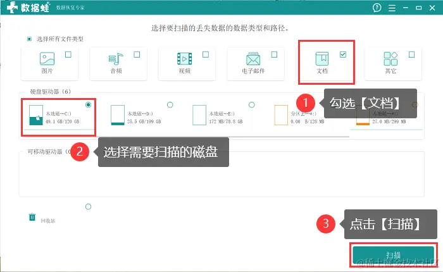
Task: Toggle the 选择所有文件类型 checkbox
Action: point(29,39)
